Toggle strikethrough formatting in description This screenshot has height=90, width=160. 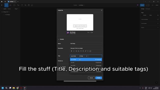tap(76, 51)
